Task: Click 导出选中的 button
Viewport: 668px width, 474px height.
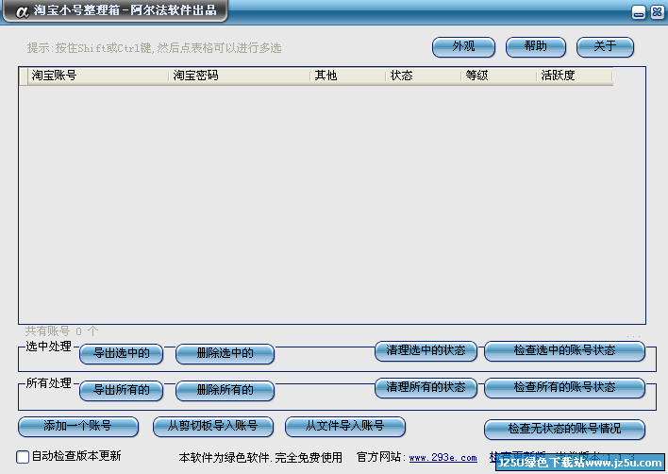Action: [x=122, y=354]
